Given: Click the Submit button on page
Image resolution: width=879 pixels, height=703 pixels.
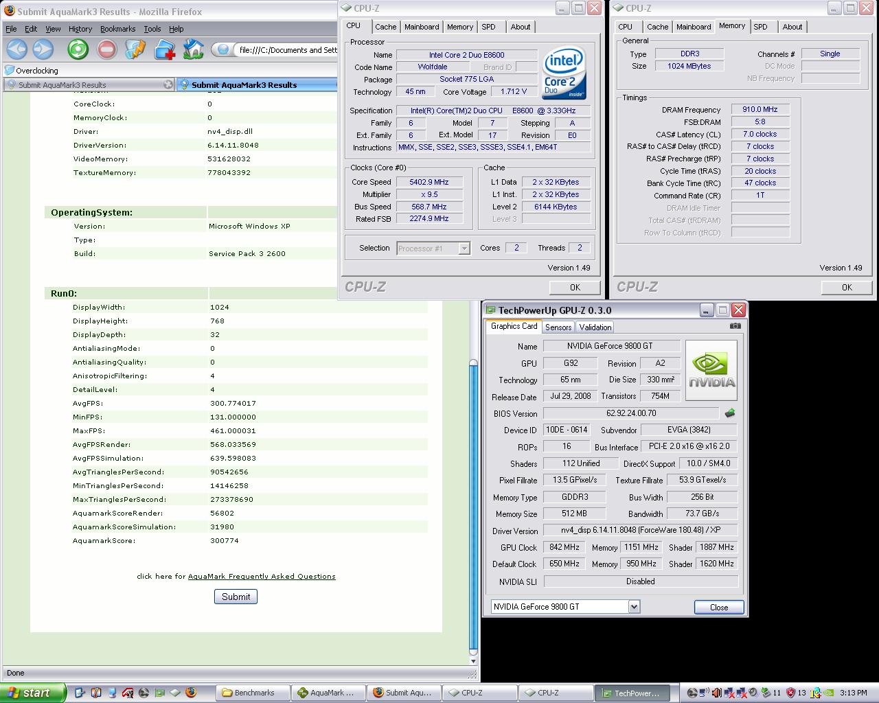Looking at the screenshot, I should click(236, 597).
